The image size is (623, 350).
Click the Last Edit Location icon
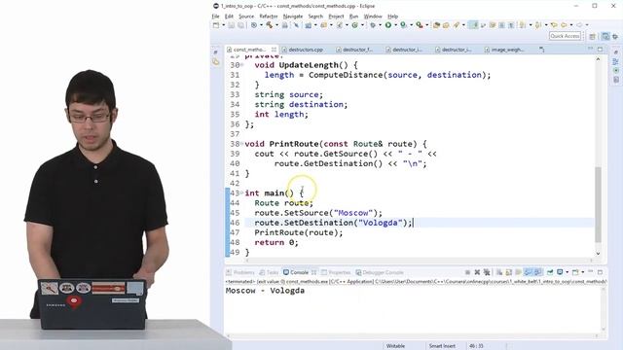click(x=554, y=25)
